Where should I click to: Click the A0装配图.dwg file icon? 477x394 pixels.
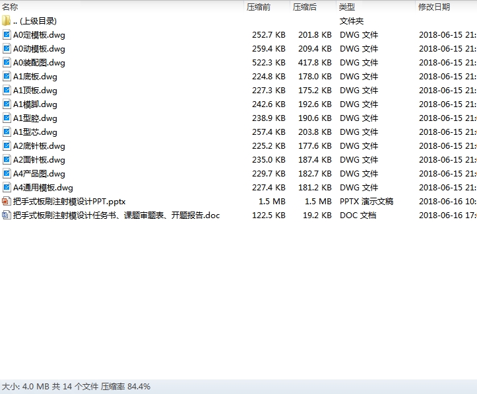[x=7, y=62]
